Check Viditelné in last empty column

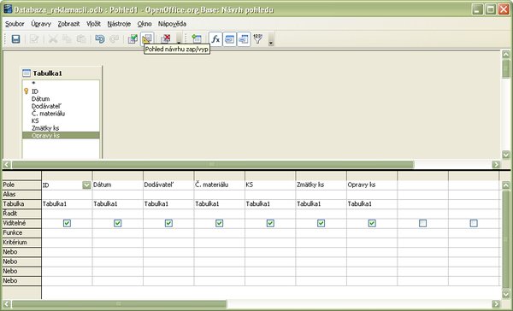(474, 223)
